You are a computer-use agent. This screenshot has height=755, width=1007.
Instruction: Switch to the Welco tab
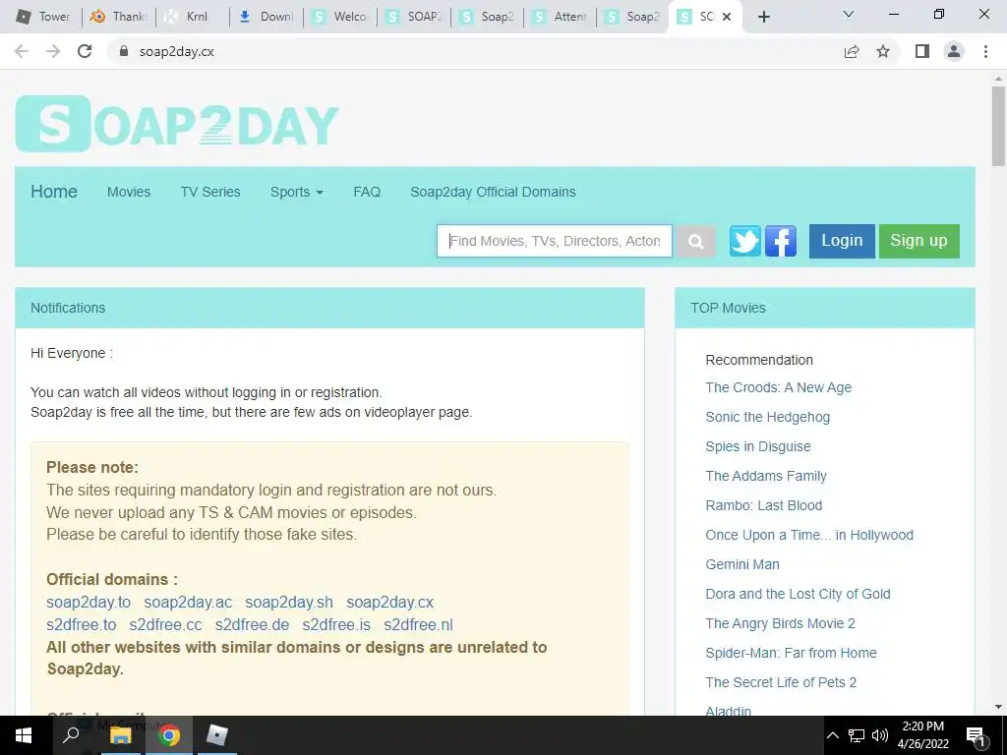tap(338, 17)
